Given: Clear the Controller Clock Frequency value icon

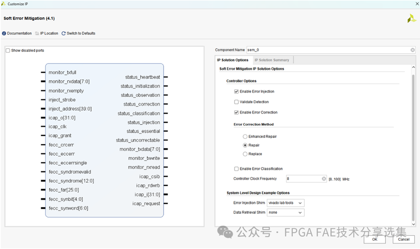Looking at the screenshot, I should coord(324,179).
